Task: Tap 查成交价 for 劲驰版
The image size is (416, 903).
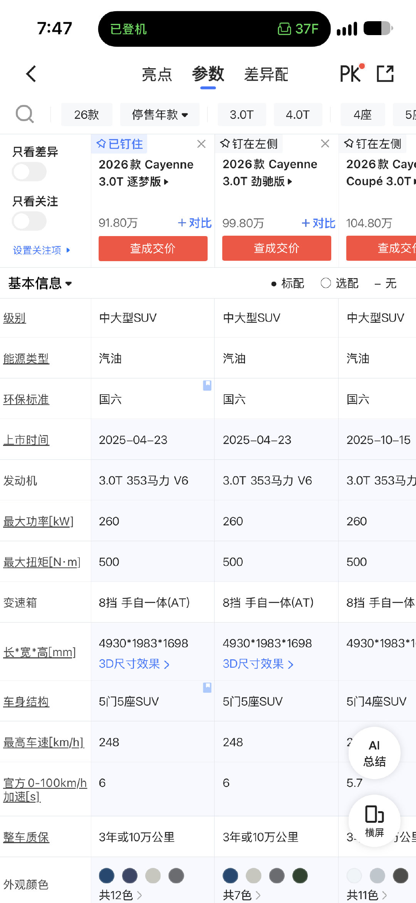Action: (x=277, y=248)
